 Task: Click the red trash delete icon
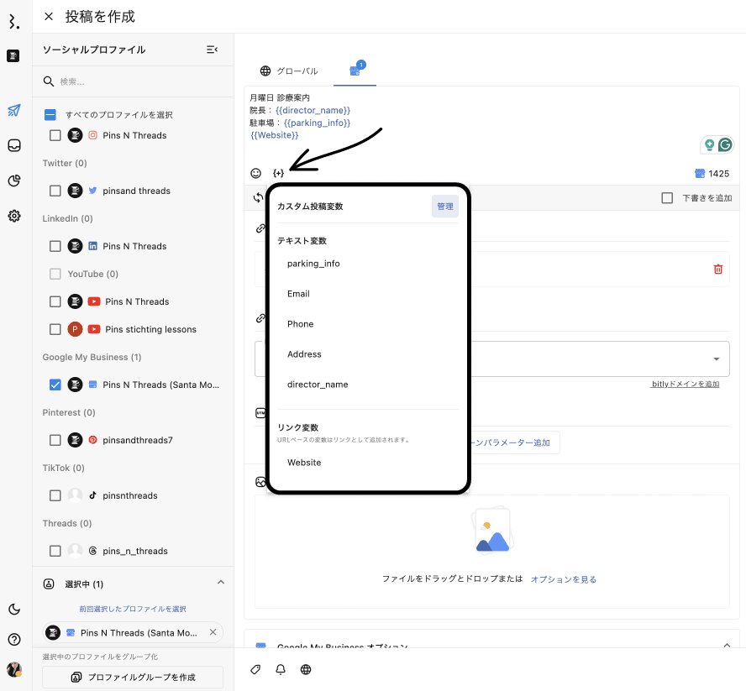tap(717, 269)
